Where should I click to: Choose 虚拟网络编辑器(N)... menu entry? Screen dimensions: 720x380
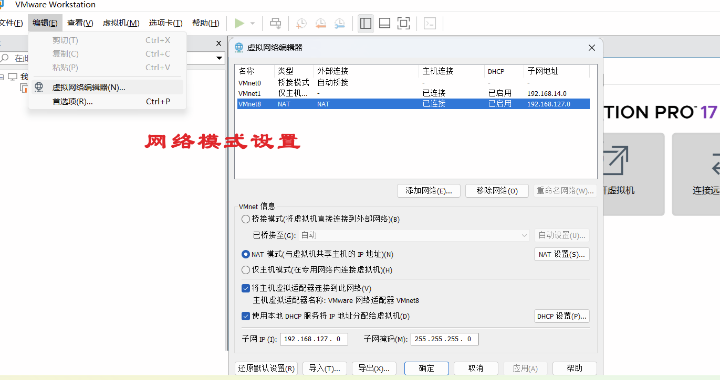pyautogui.click(x=107, y=87)
